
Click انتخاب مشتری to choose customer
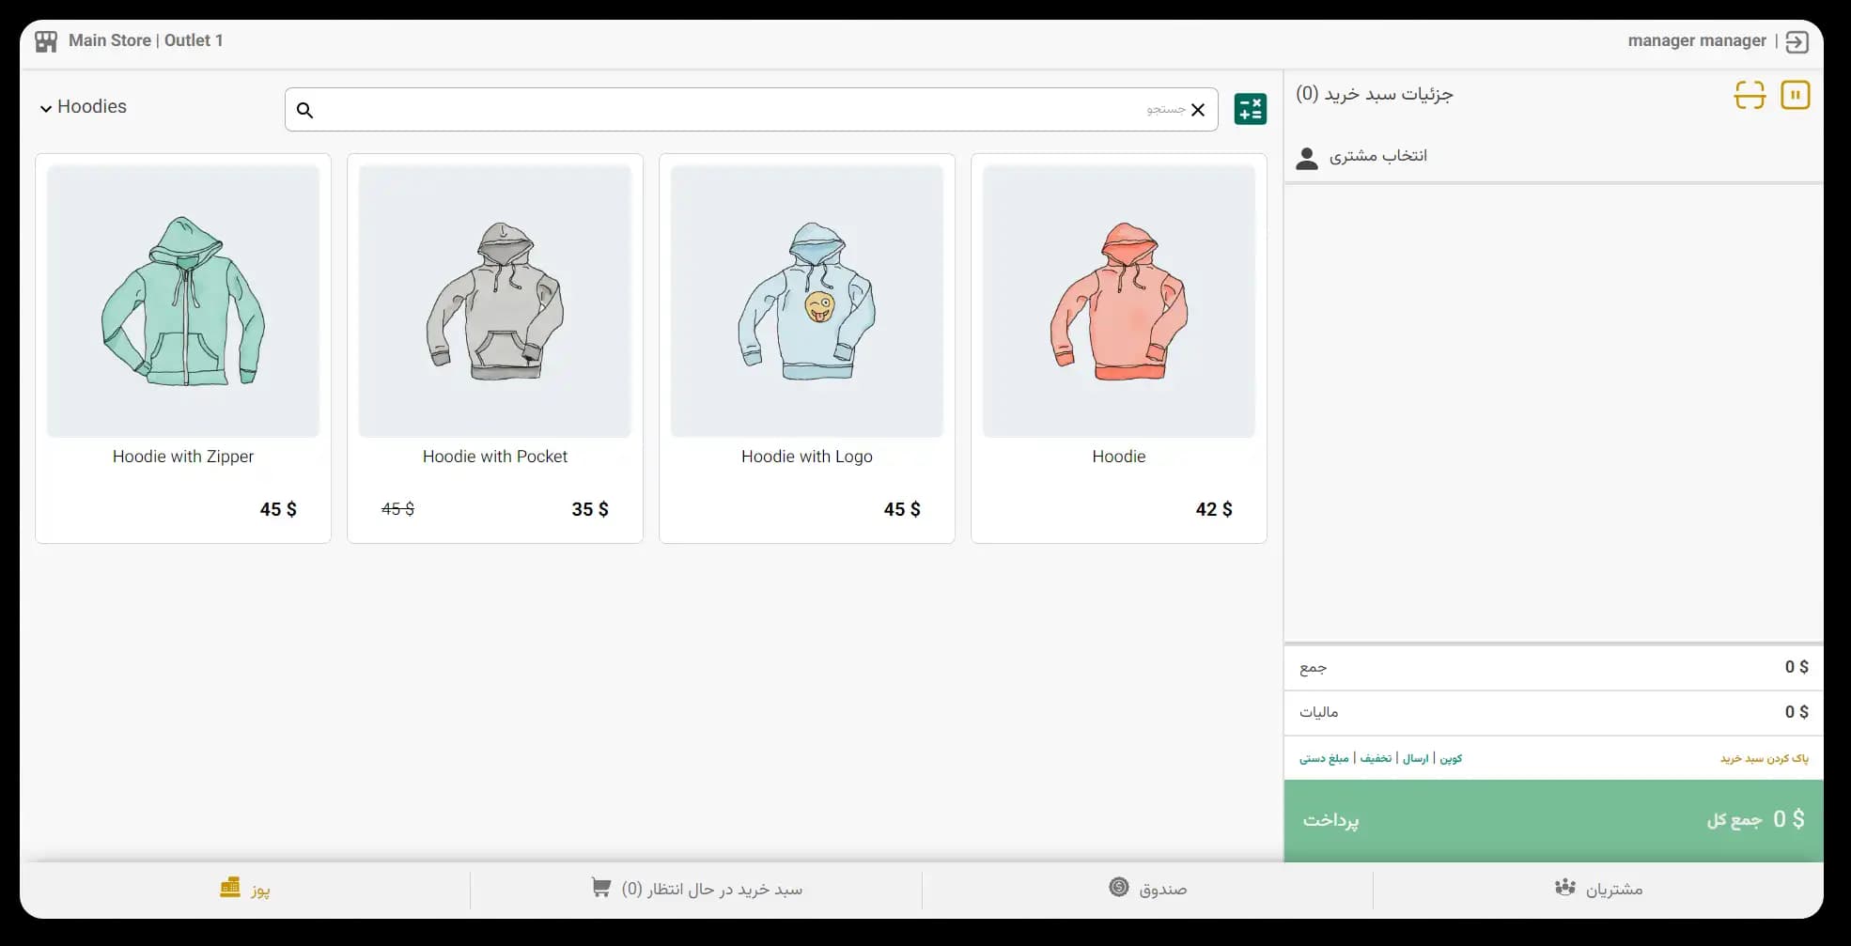(x=1377, y=156)
